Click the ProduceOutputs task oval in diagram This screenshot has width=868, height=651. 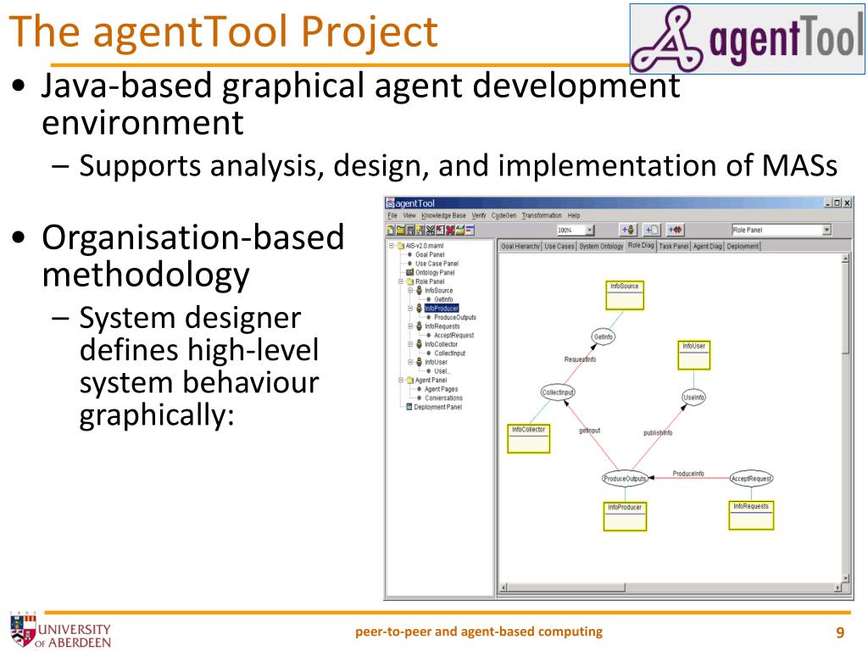625,478
